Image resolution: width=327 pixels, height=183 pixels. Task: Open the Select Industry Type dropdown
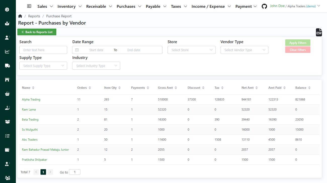coord(96,66)
